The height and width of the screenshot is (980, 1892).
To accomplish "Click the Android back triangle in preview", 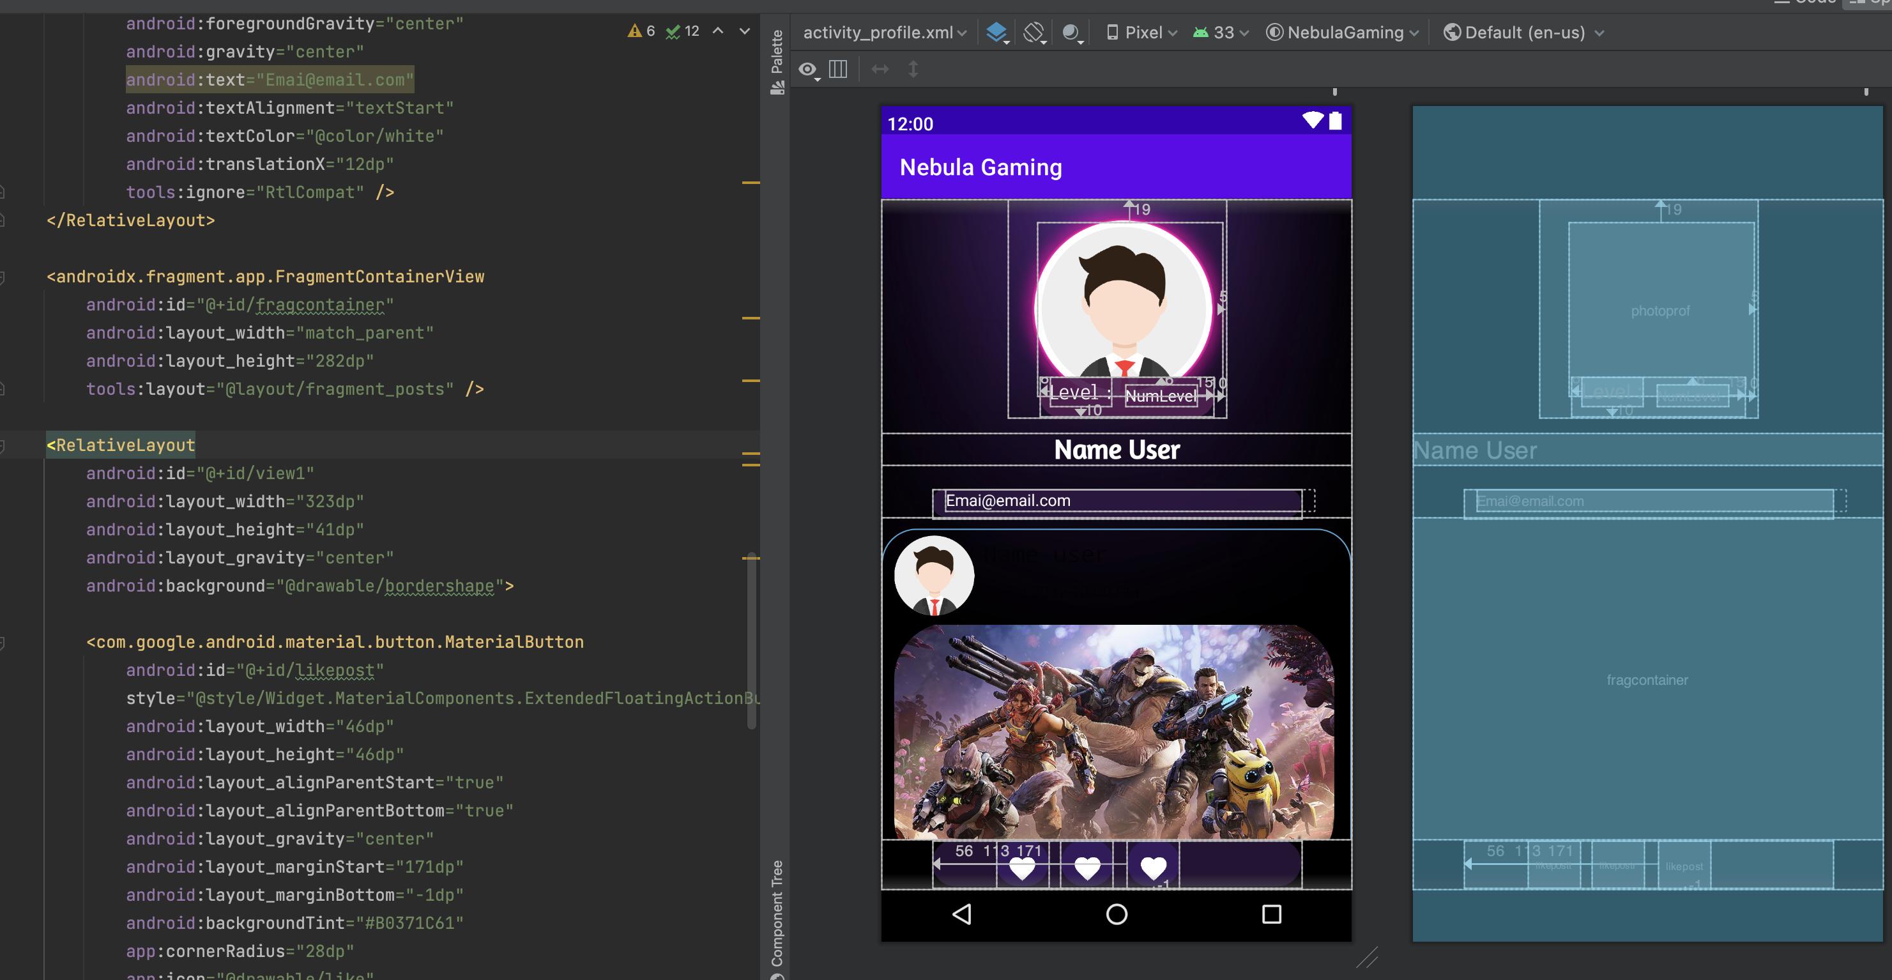I will click(x=961, y=914).
